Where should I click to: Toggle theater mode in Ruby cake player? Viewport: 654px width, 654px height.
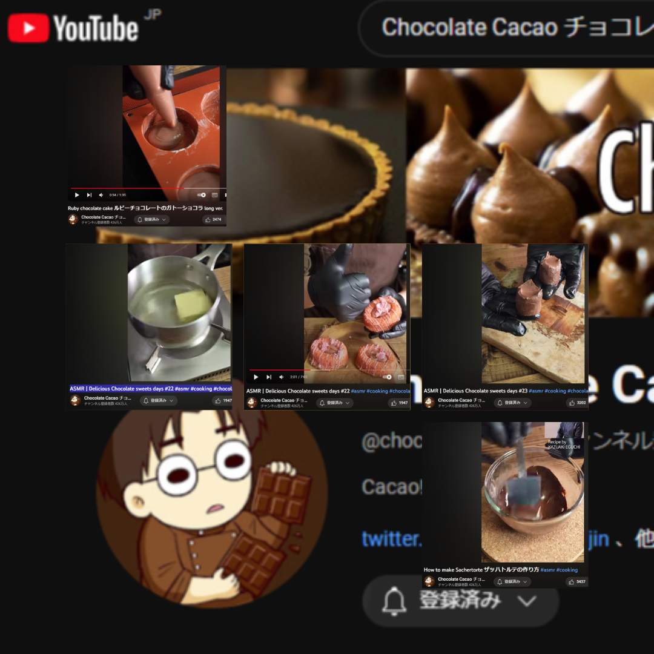[x=215, y=195]
